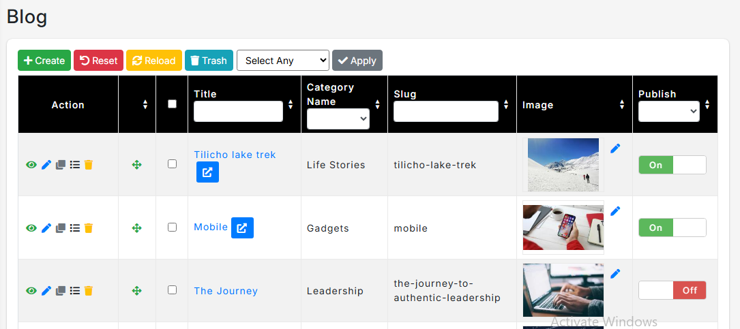The height and width of the screenshot is (329, 740).
Task: Delete Tilicho lake trek with trash icon
Action: pos(89,165)
